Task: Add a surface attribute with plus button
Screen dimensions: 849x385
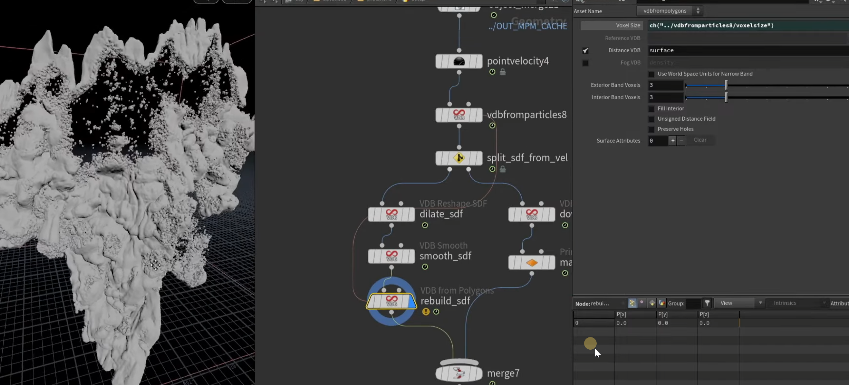Action: (672, 140)
